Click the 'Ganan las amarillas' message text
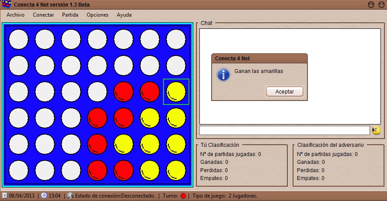 pos(259,71)
